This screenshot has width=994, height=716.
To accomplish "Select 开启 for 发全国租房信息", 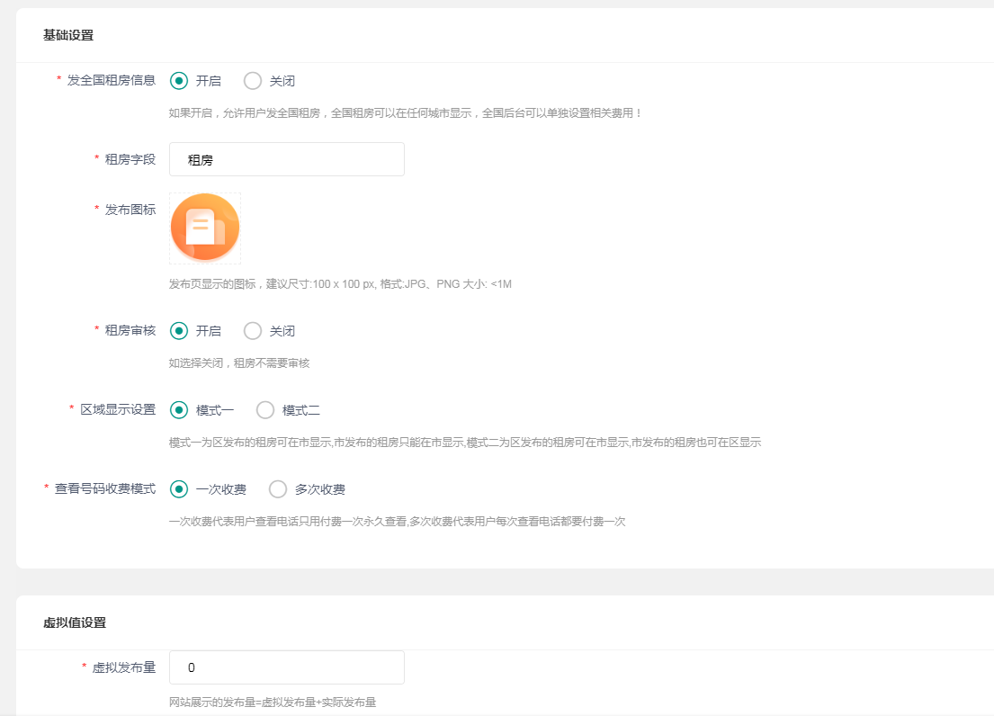I will pos(179,81).
